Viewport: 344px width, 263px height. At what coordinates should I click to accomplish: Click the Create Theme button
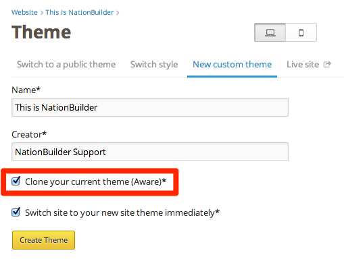click(x=43, y=240)
